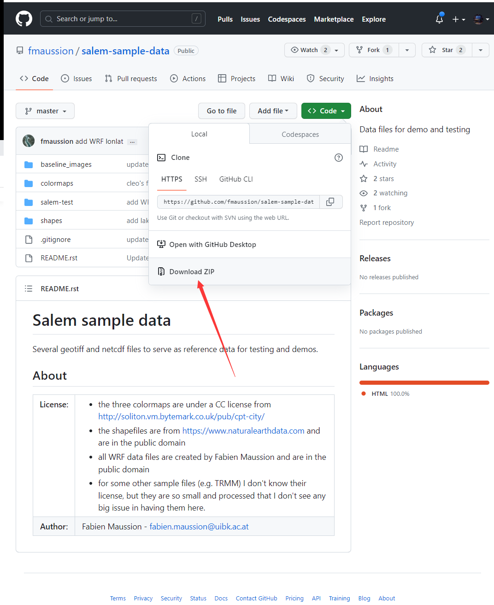Click HTML 100.0% language entry
The height and width of the screenshot is (605, 494).
pos(386,394)
